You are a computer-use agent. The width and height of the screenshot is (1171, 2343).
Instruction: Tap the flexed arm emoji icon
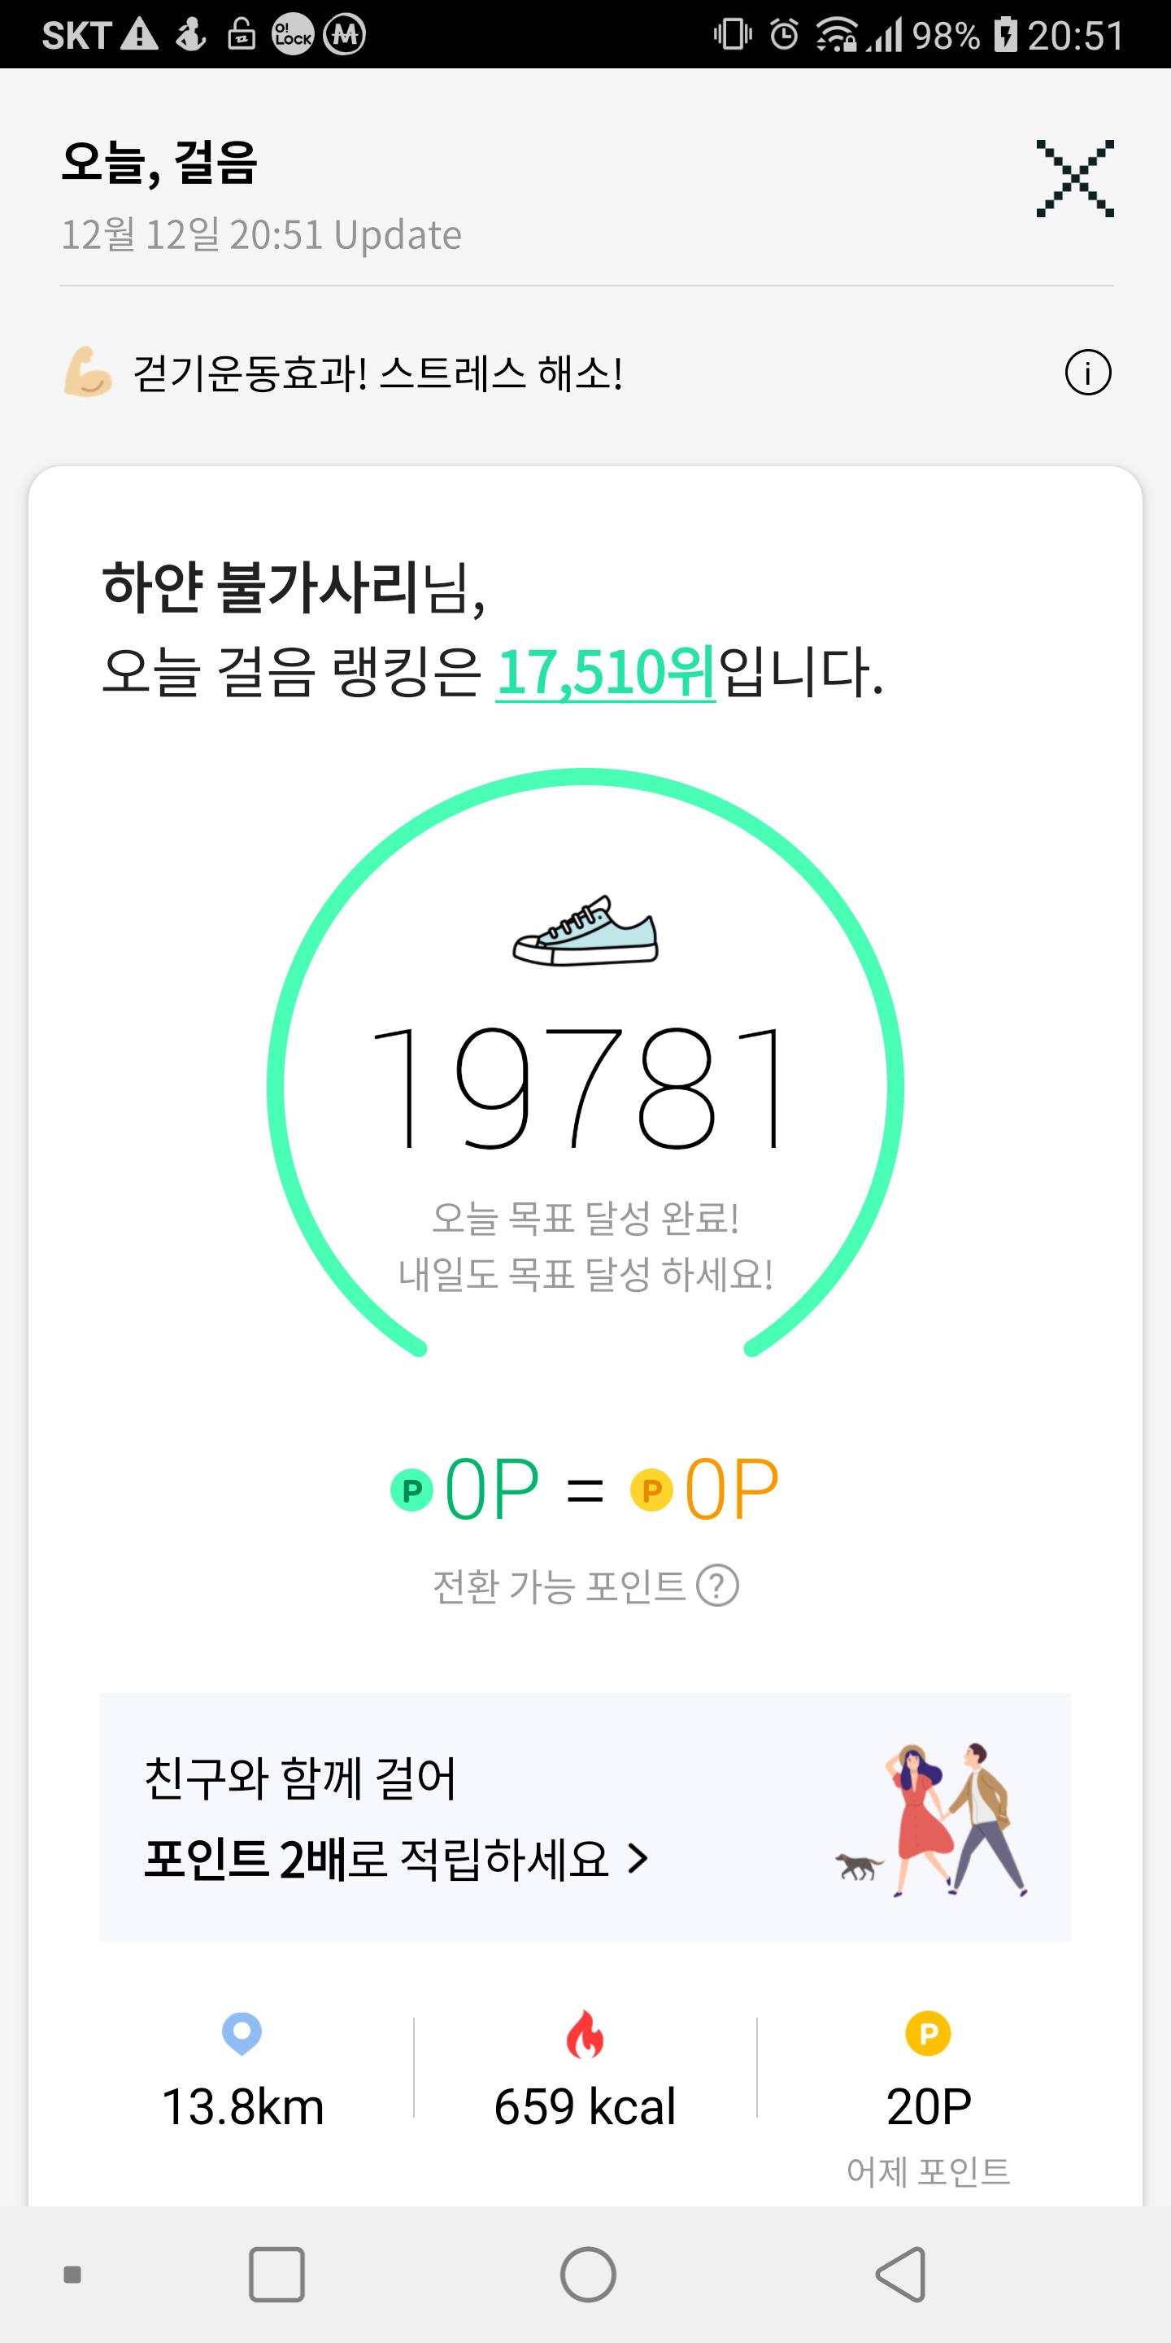point(87,372)
